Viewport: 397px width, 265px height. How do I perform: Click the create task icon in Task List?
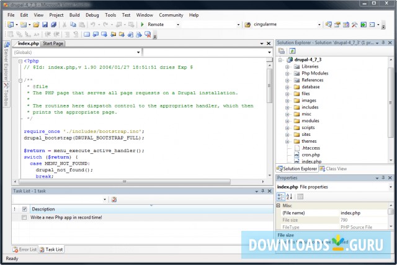click(114, 199)
